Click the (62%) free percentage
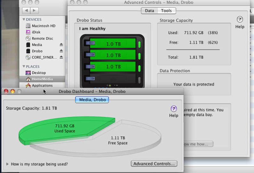This screenshot has width=254, height=173. point(213,43)
